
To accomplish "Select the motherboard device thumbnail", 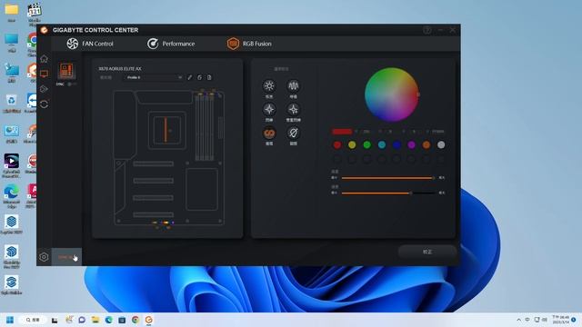I will (66, 71).
